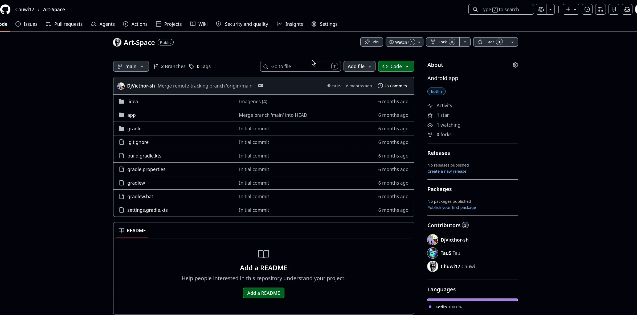This screenshot has height=315, width=637.
Task: Open the kotlin topic tag
Action: click(x=436, y=91)
